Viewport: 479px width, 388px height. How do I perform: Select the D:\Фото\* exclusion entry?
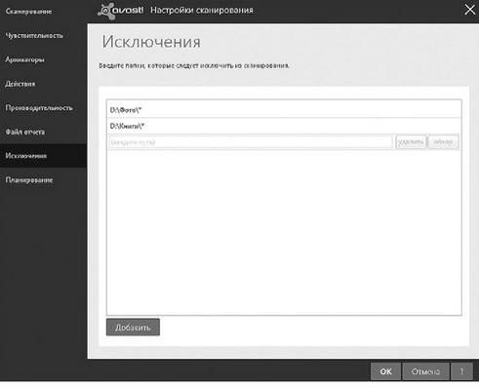(x=284, y=110)
